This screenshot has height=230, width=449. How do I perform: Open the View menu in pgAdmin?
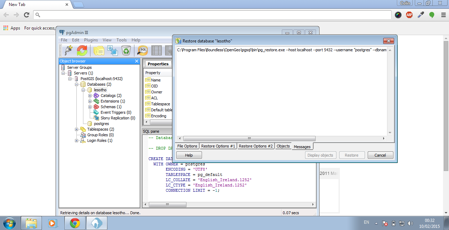coord(107,40)
